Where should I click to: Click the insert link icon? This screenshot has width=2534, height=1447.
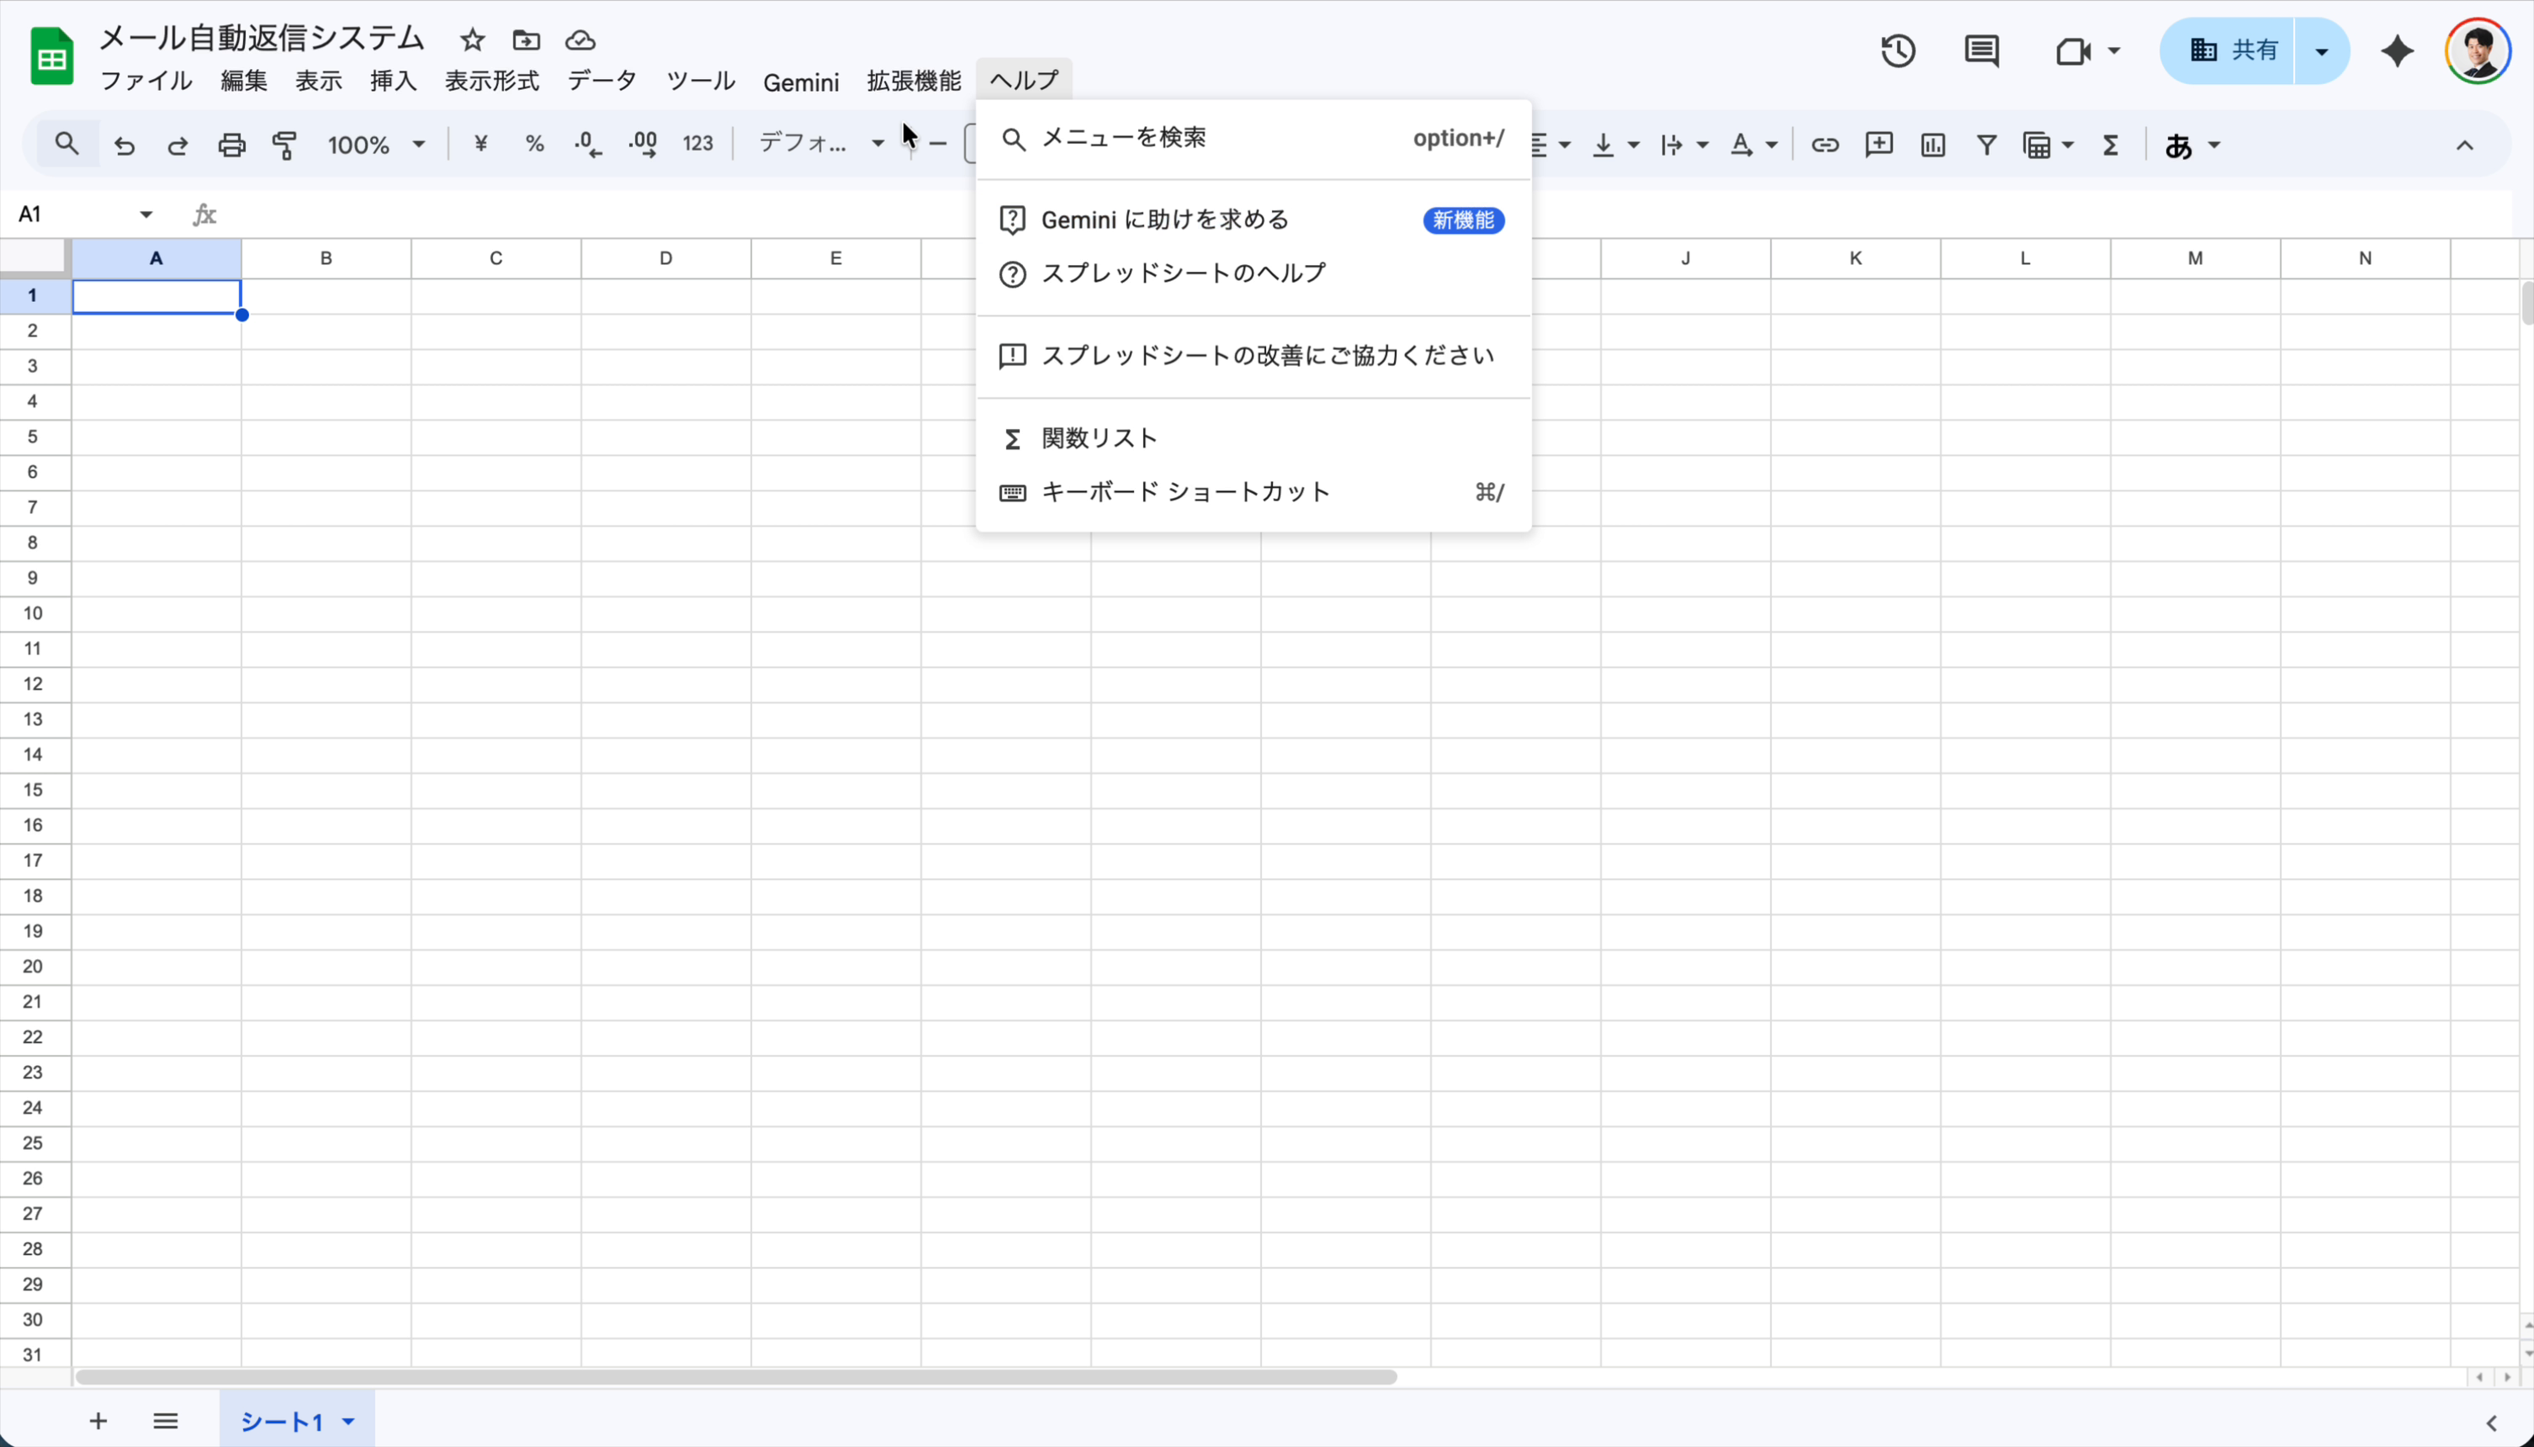(1825, 145)
